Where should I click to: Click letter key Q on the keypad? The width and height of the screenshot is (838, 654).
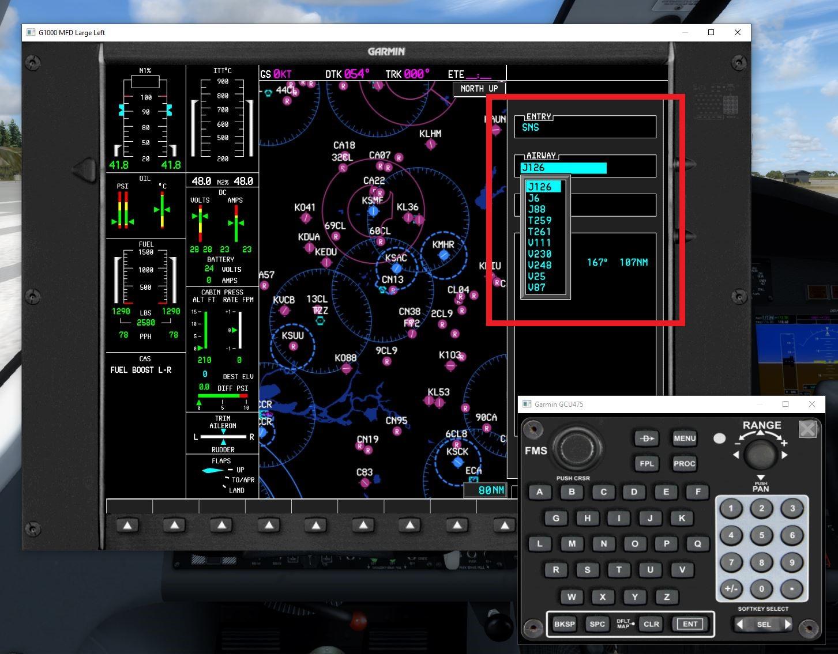(697, 543)
